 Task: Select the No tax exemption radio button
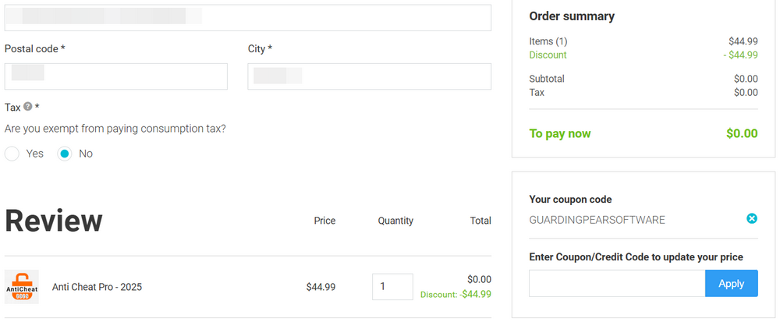(65, 154)
